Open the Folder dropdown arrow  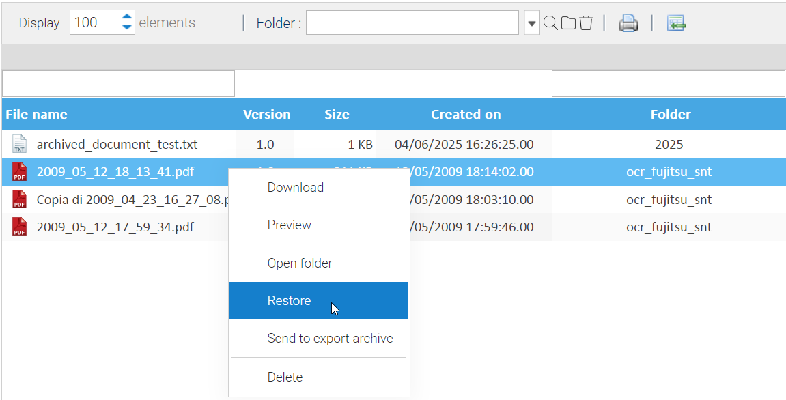pyautogui.click(x=532, y=23)
